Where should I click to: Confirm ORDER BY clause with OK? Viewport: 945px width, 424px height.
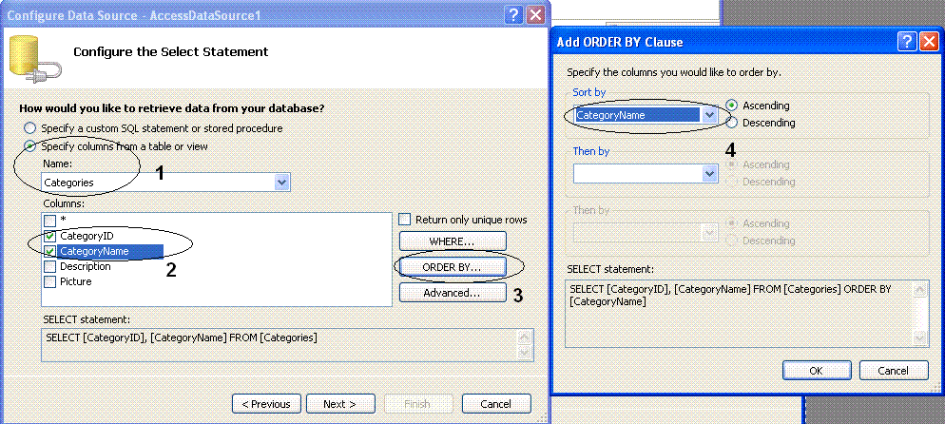(817, 371)
